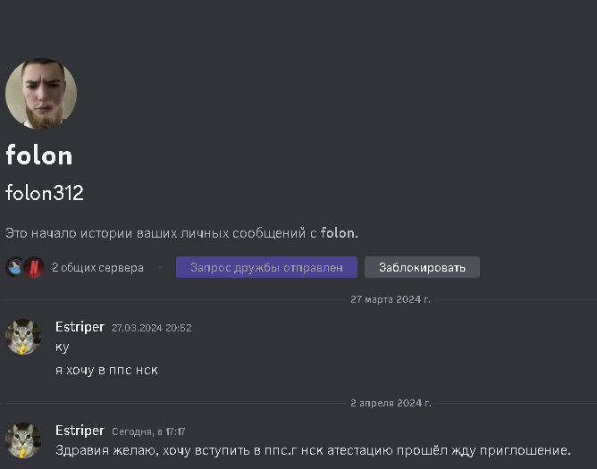Image resolution: width=597 pixels, height=469 pixels.
Task: Click the 'folon312' username text
Action: (45, 193)
